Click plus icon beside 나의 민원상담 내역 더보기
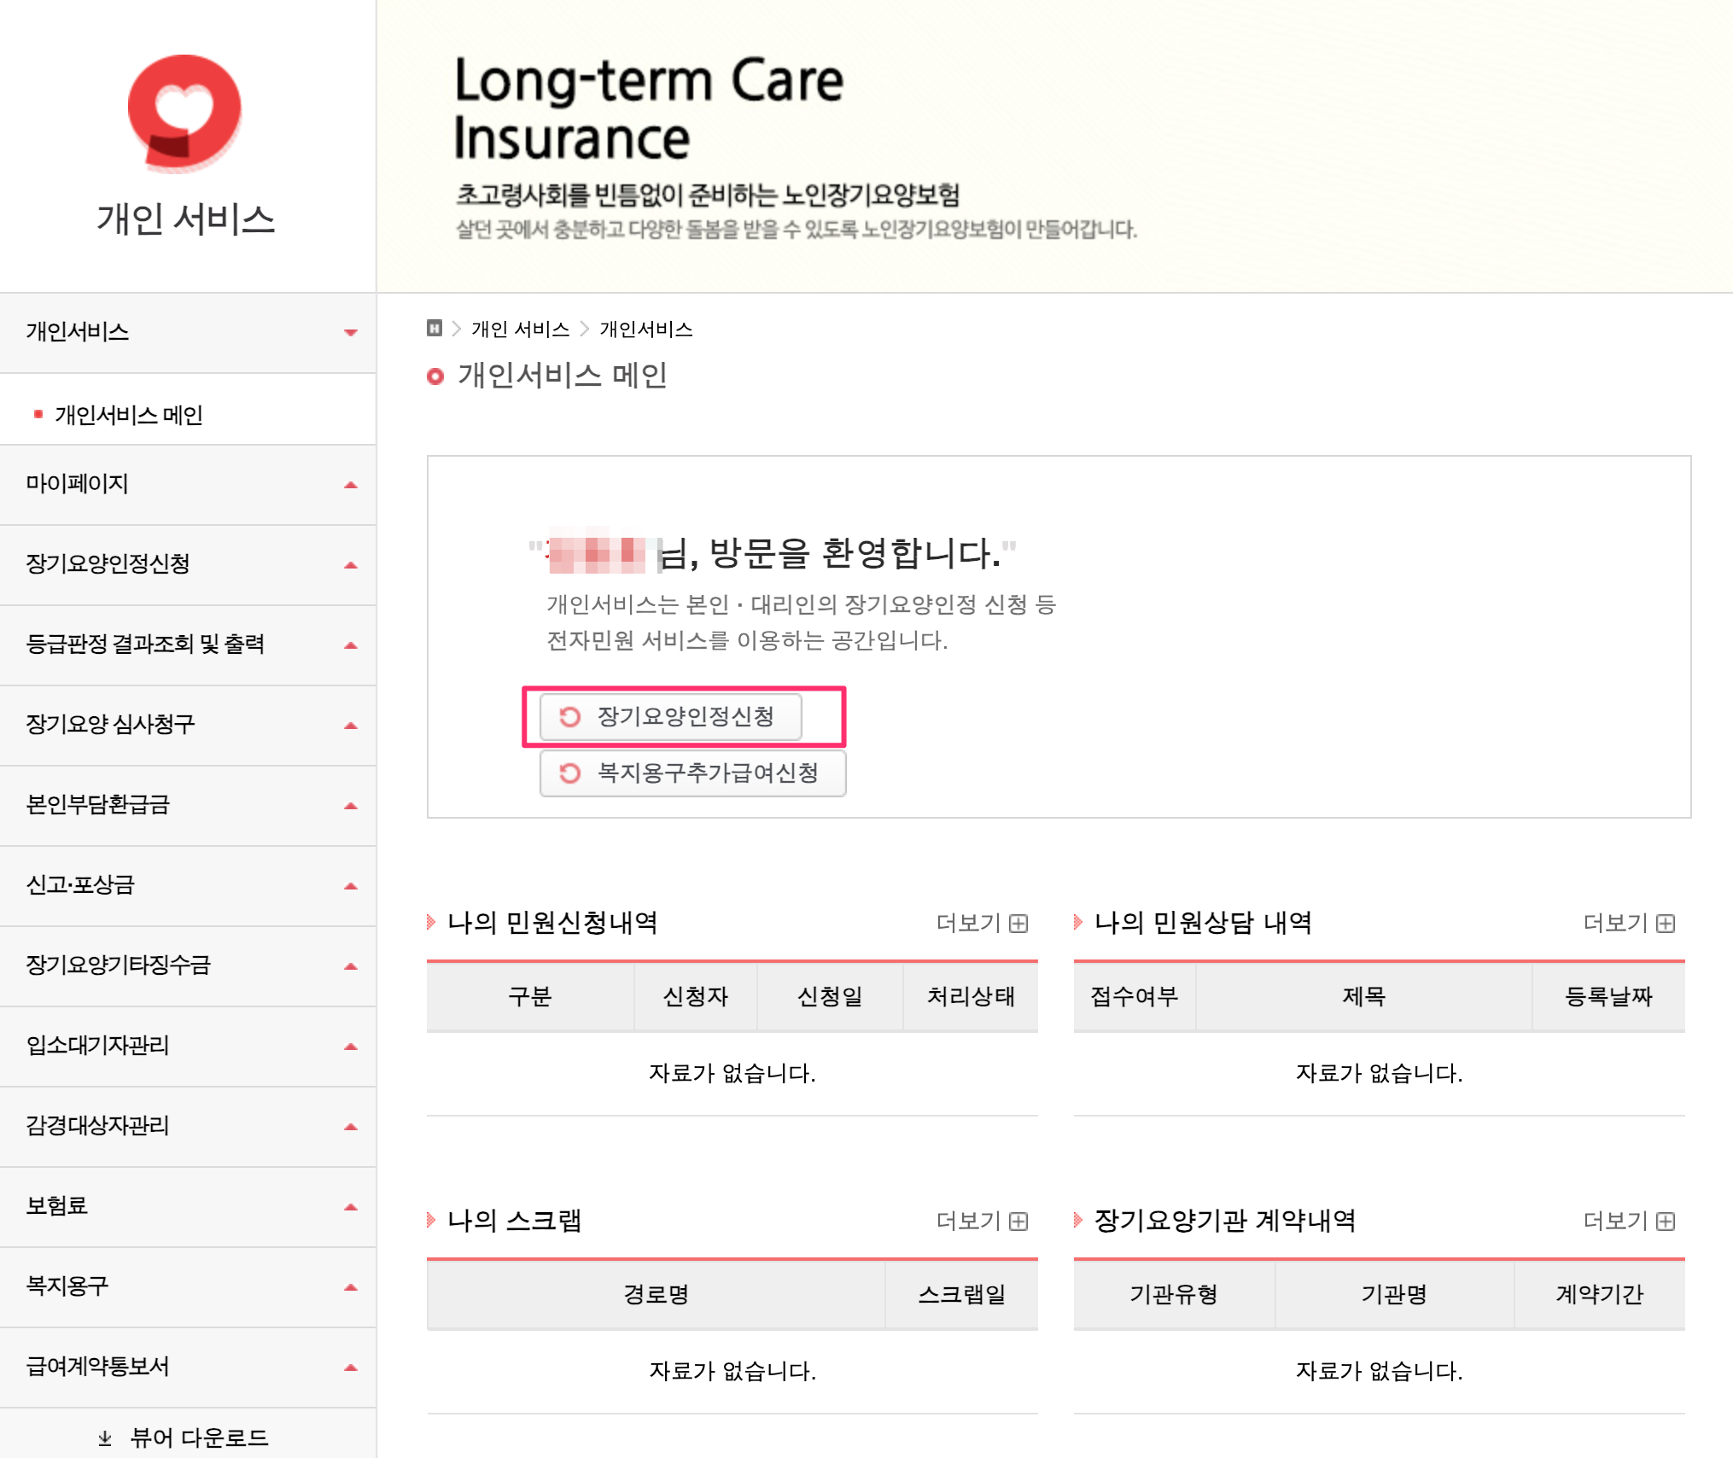This screenshot has height=1458, width=1733. (x=1666, y=924)
